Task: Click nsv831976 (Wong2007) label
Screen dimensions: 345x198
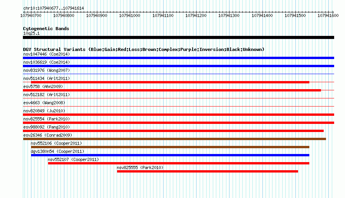Action: coord(47,70)
